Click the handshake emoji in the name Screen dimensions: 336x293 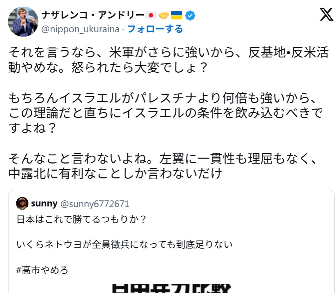[164, 15]
